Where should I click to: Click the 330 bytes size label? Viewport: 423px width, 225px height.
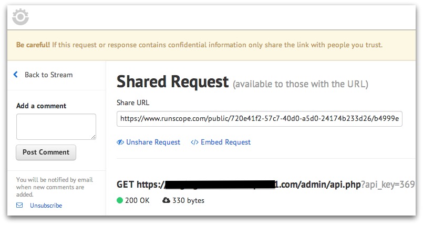[x=188, y=200]
